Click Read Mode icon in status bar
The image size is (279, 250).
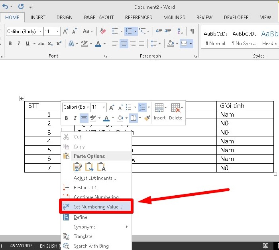266,246
